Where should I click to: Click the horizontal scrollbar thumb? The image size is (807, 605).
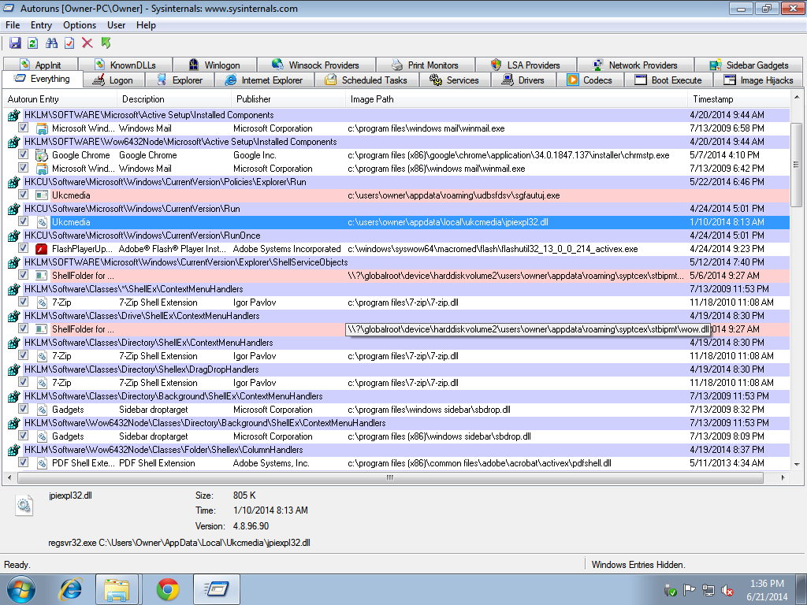[x=389, y=477]
